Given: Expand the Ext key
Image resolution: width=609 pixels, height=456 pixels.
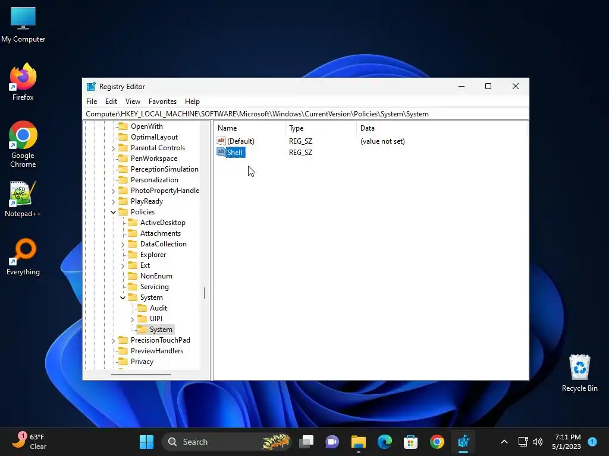Looking at the screenshot, I should click(123, 265).
